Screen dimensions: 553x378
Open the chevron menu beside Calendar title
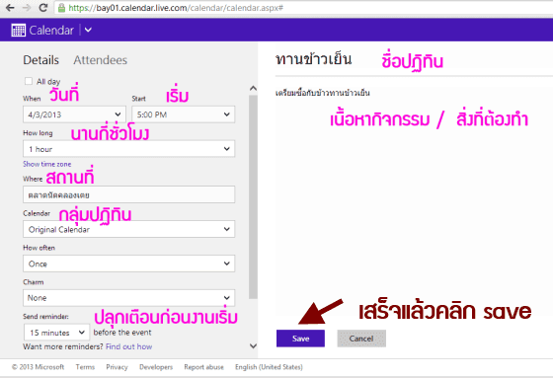tap(88, 31)
